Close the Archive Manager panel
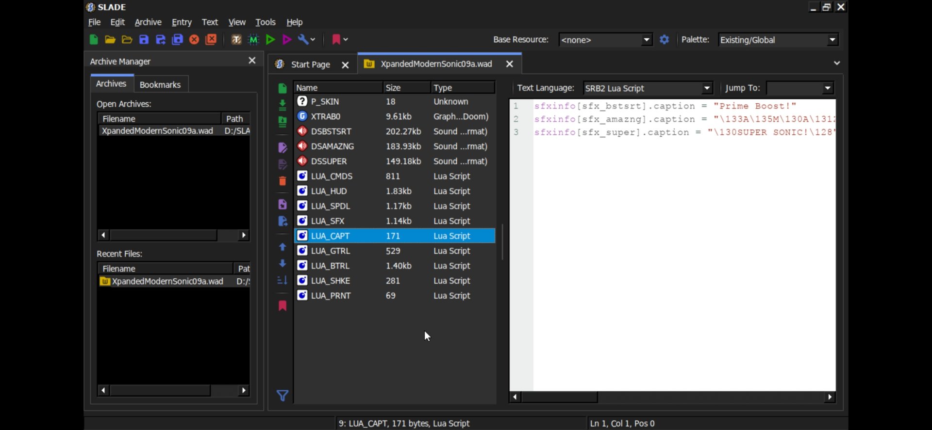This screenshot has width=932, height=430. [252, 61]
